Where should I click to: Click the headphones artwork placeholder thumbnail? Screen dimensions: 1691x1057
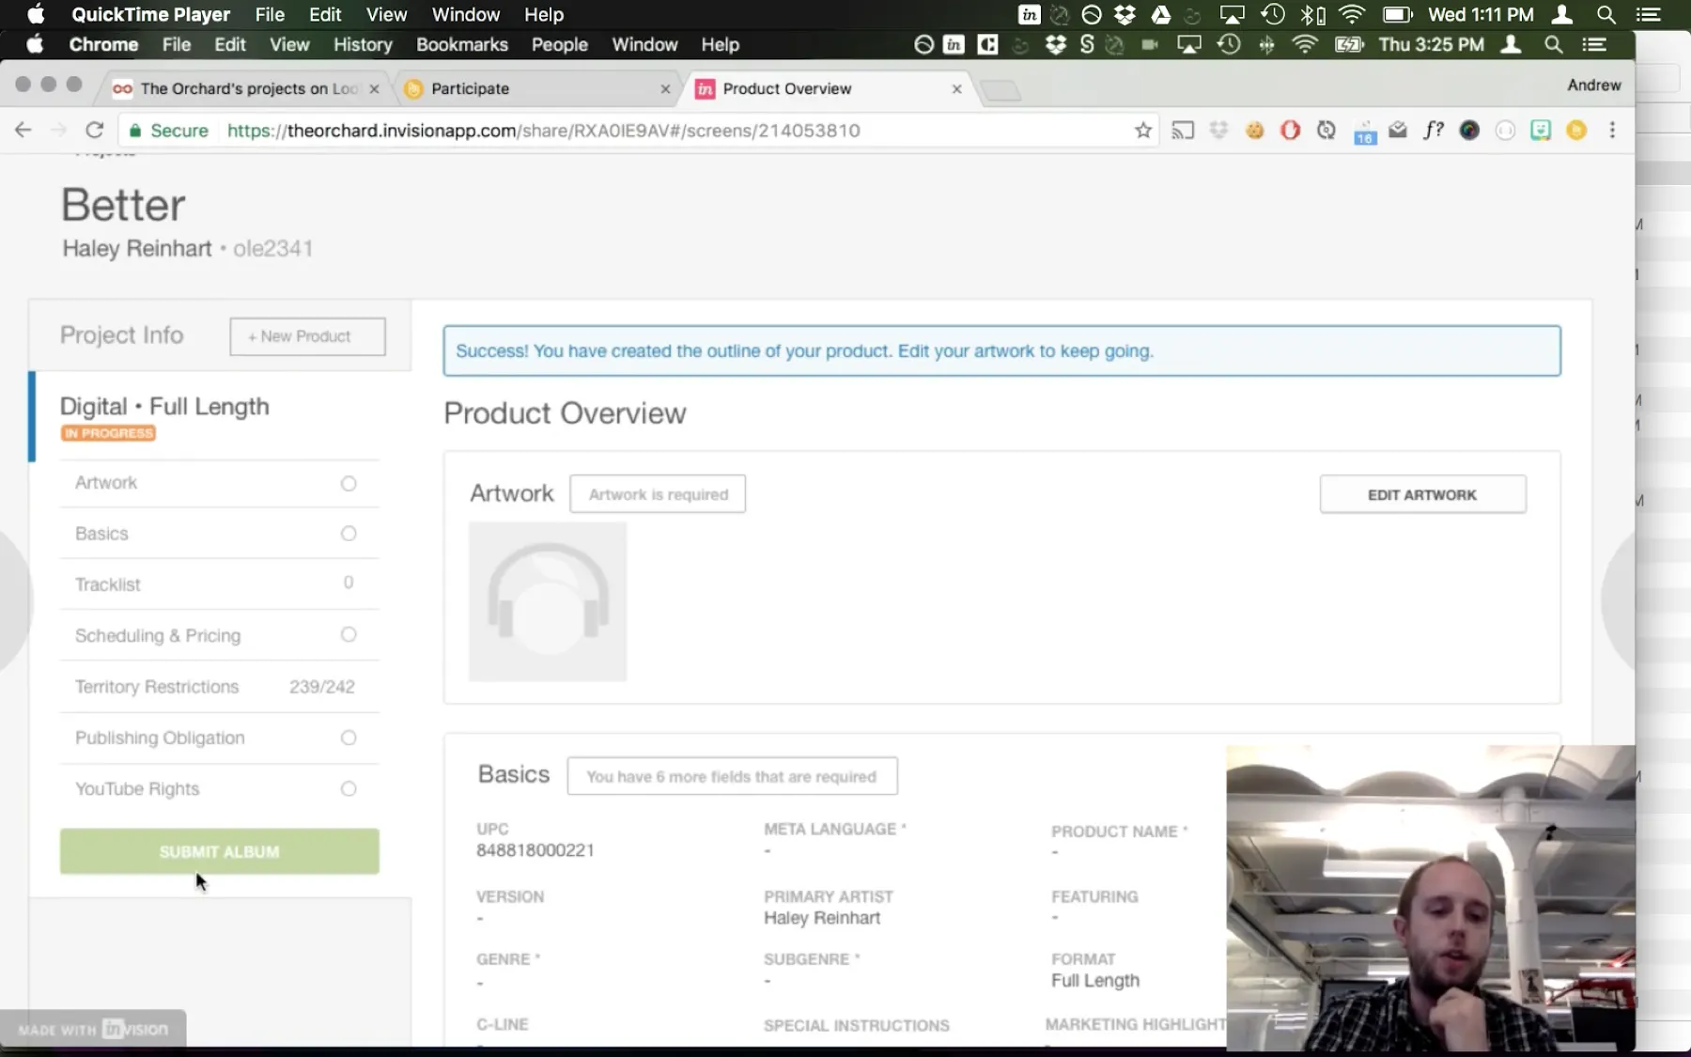click(548, 601)
